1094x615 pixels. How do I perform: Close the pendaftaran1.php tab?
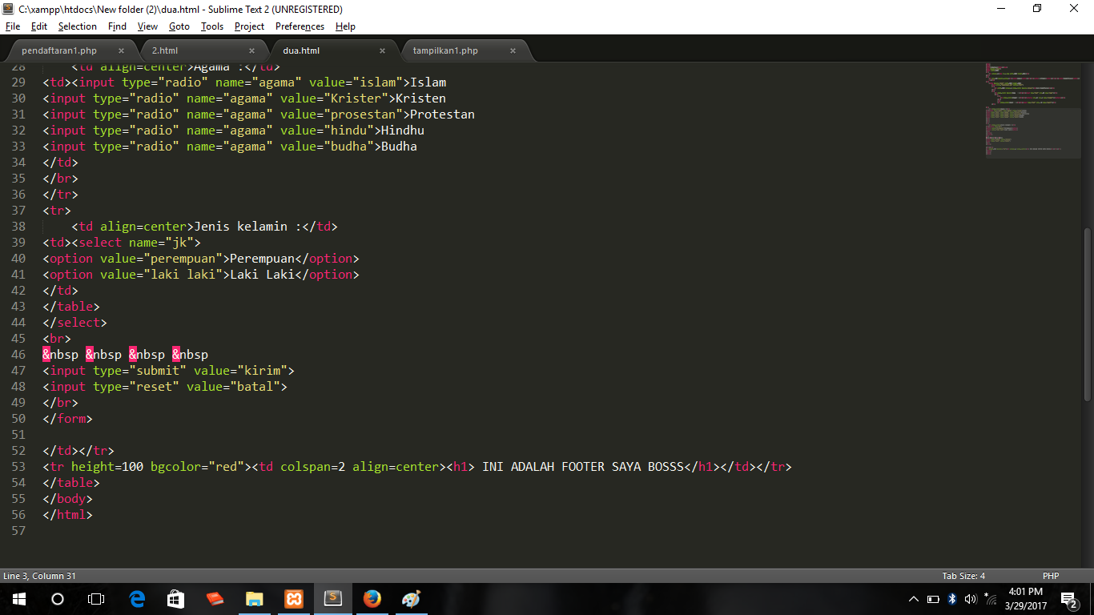tap(121, 50)
